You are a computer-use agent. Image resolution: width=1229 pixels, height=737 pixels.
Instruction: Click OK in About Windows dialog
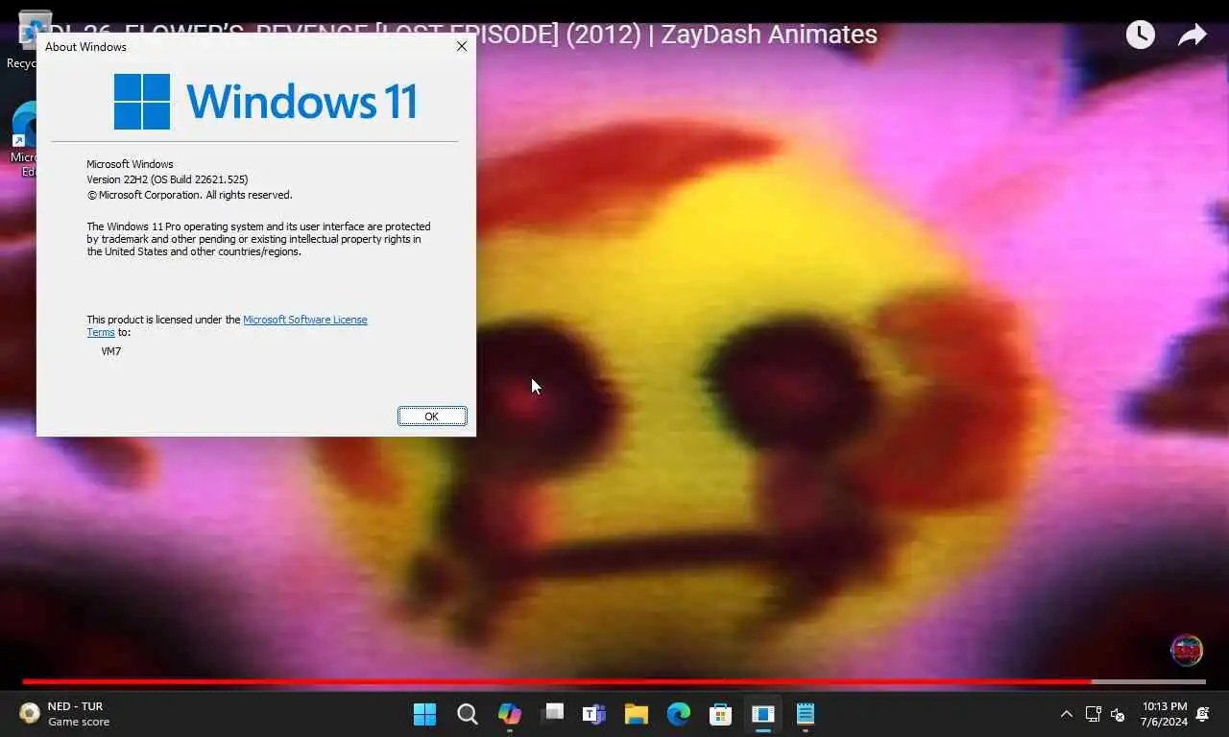[x=432, y=416]
